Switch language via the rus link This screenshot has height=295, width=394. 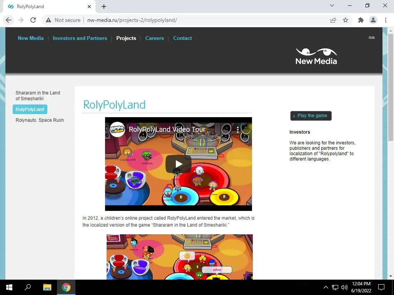point(372,37)
